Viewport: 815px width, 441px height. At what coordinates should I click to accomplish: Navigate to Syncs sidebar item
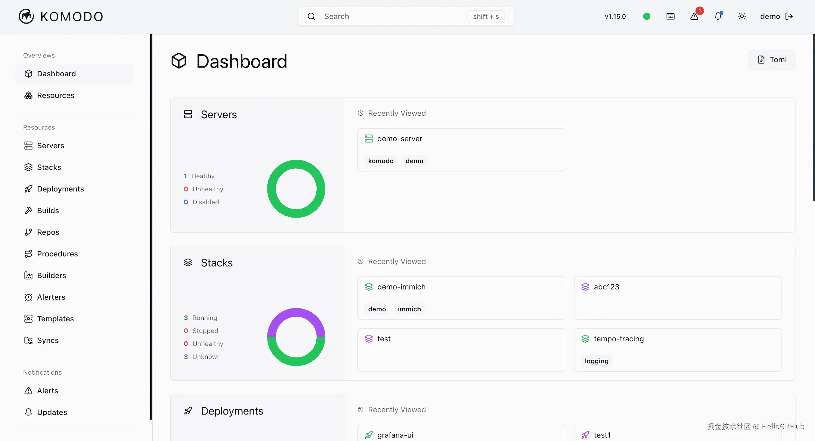click(x=48, y=340)
